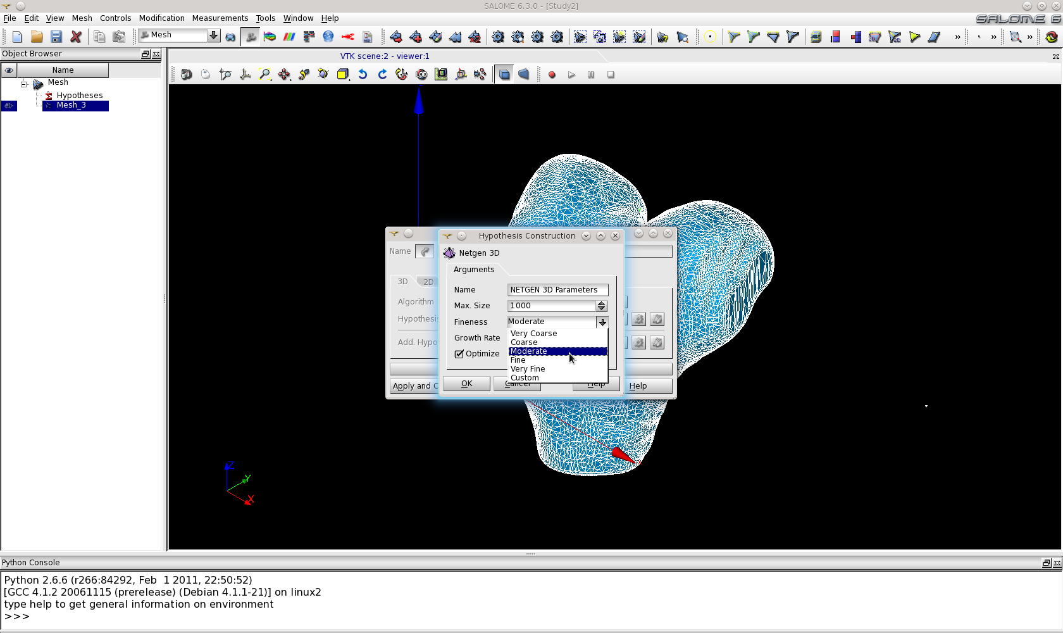
Task: Click the Paste icon in the toolbar
Action: click(x=119, y=37)
